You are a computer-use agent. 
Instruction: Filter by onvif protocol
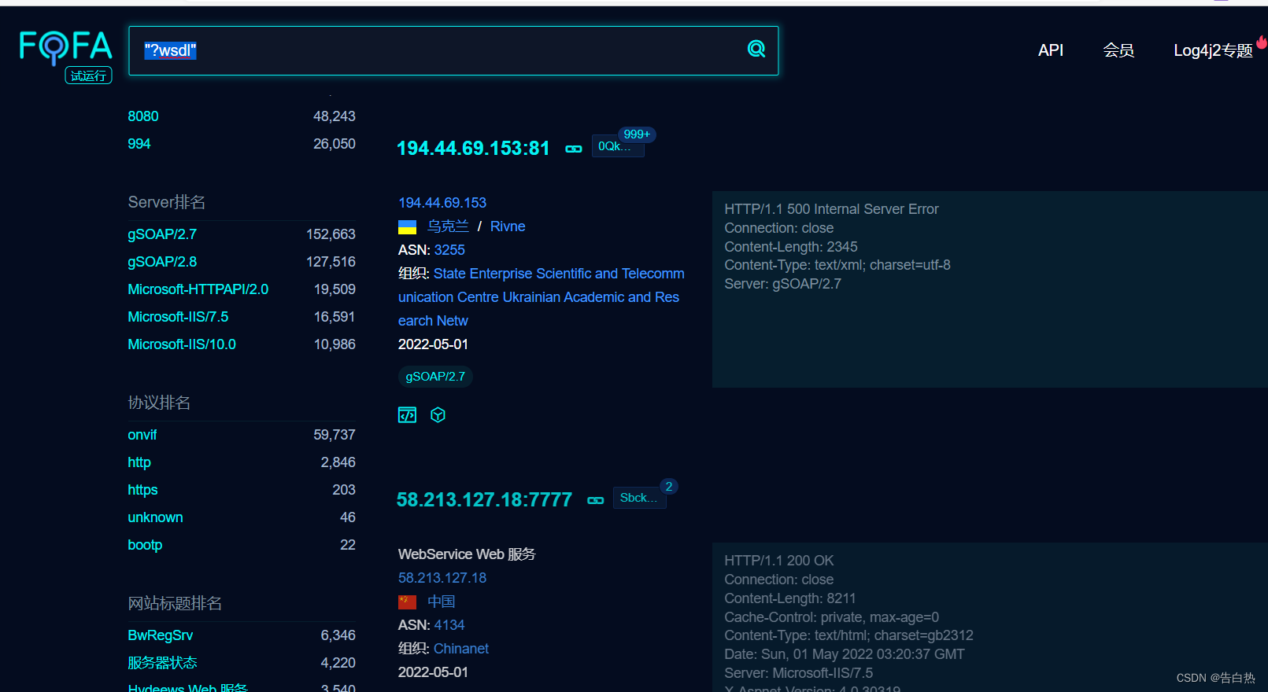(142, 435)
